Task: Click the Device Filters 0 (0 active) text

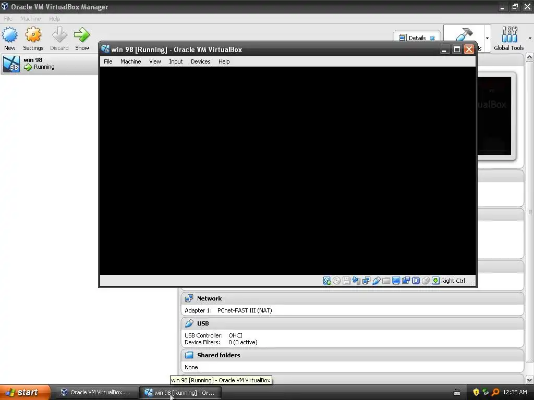Action: click(x=221, y=342)
